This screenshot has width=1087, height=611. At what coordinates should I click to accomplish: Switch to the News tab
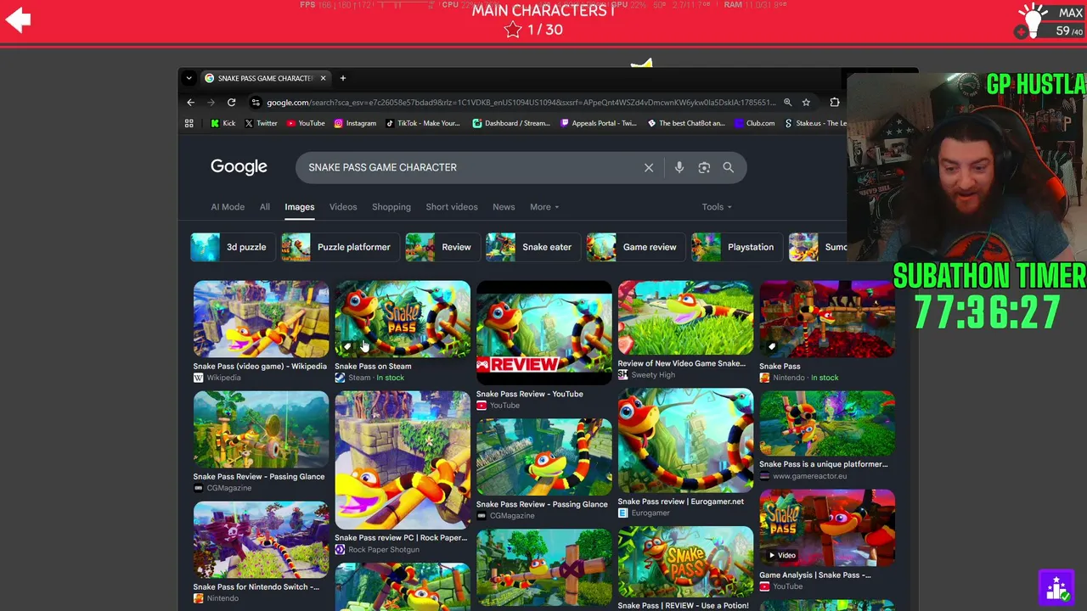(x=504, y=207)
